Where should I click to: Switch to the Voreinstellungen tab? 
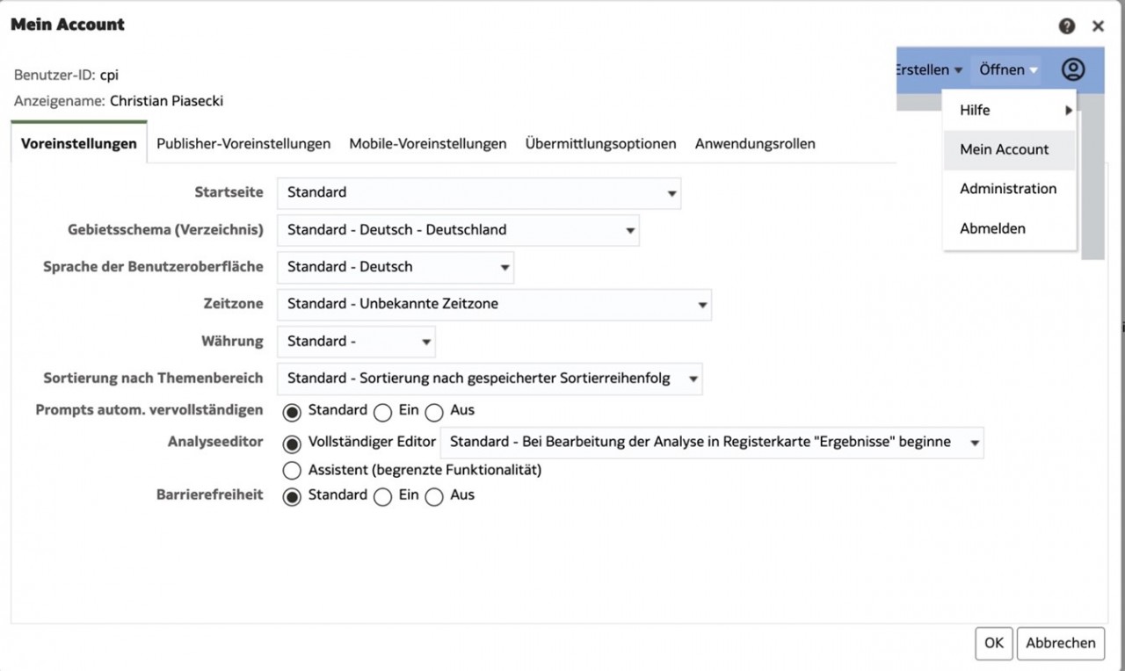(79, 143)
